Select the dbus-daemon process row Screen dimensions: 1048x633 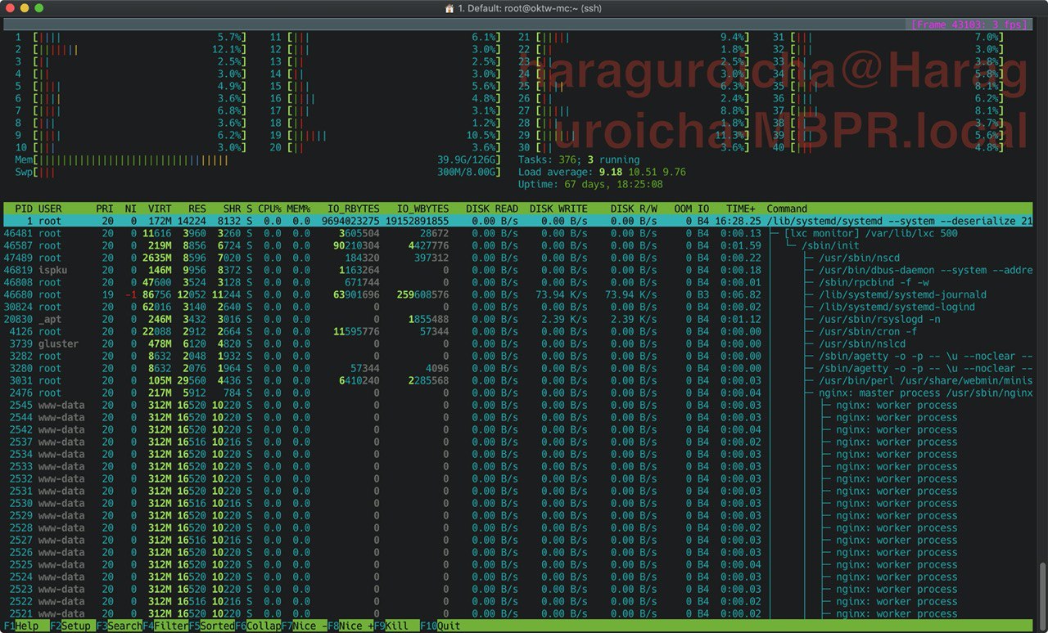(x=519, y=270)
